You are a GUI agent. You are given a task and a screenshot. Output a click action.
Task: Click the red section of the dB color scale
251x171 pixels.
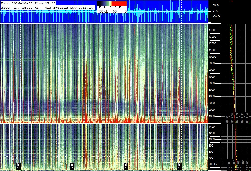pyautogui.click(x=120, y=4)
